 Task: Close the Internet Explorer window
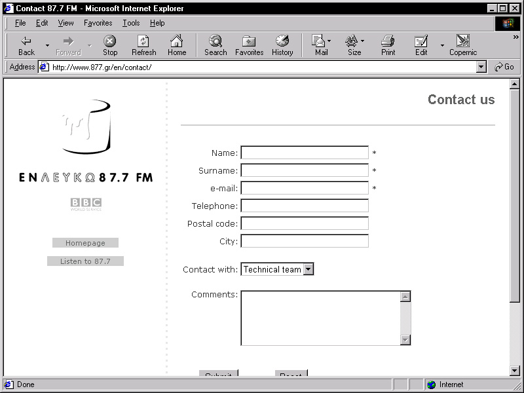[x=515, y=9]
